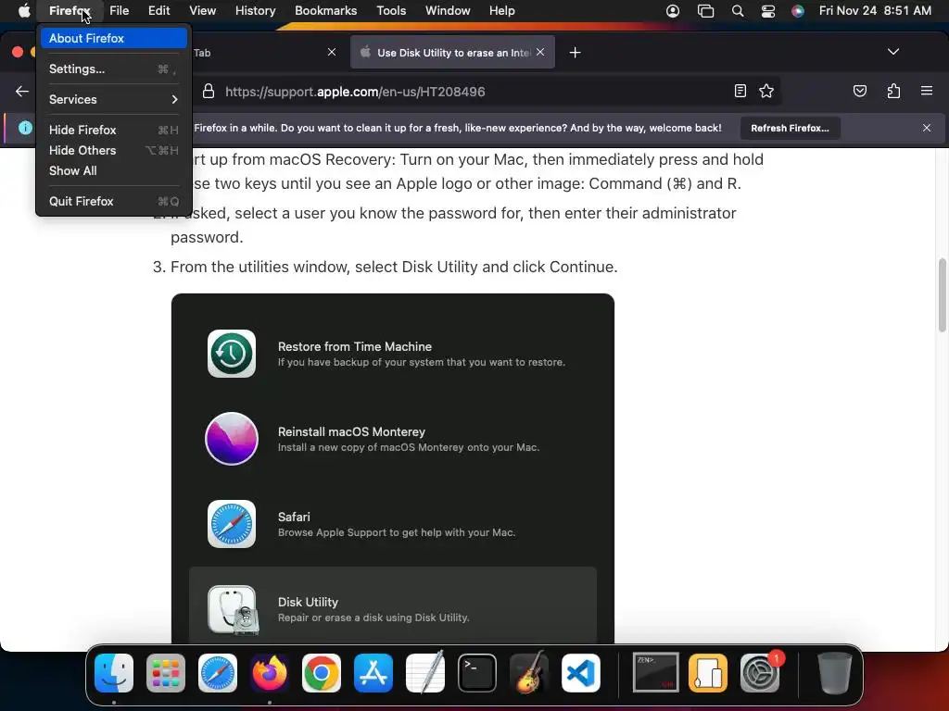Quit Firefox from the menu
Image resolution: width=949 pixels, height=711 pixels.
114,201
